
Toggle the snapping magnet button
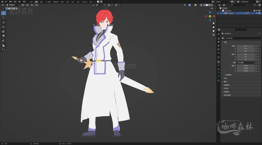coord(109,5)
